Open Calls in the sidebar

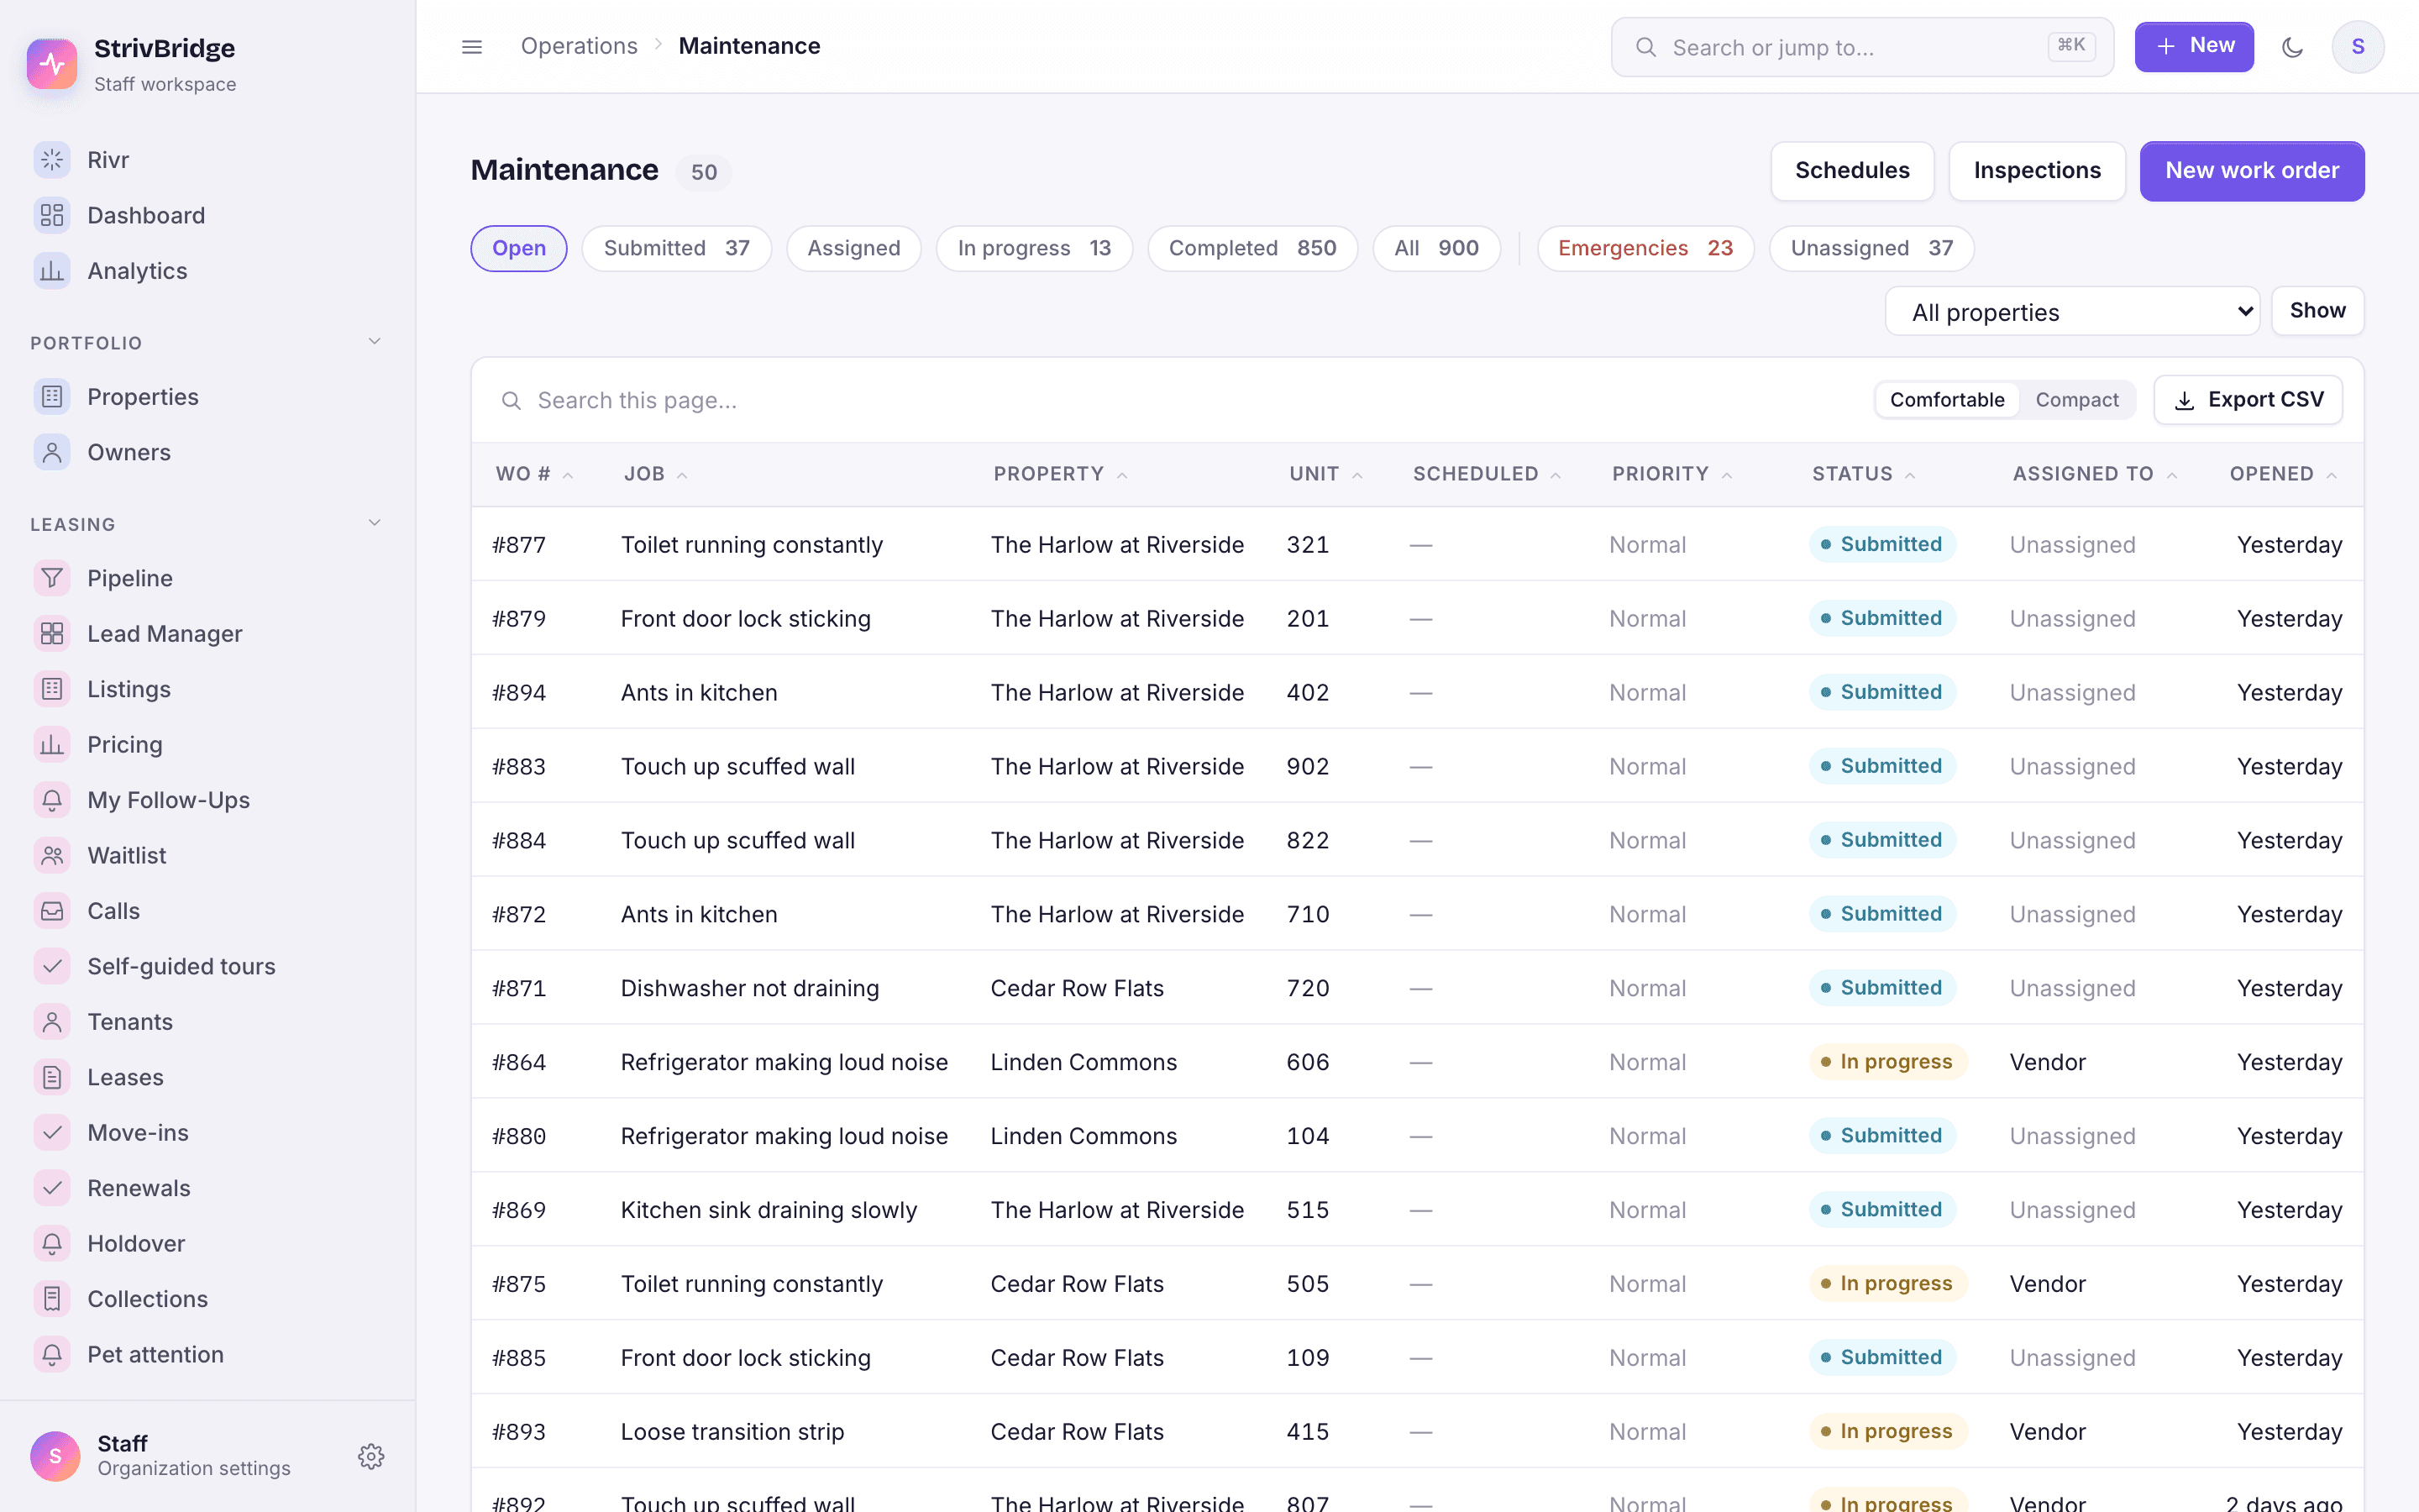(207, 911)
